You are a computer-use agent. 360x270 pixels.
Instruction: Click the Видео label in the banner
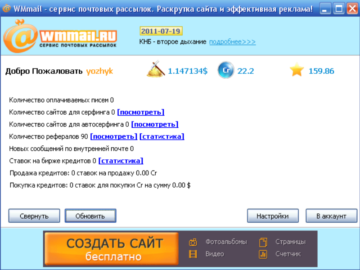click(x=215, y=254)
